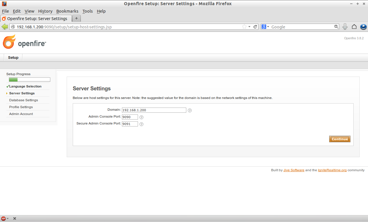Open the URL history dropdown arrow
This screenshot has width=368, height=222.
tap(250, 27)
